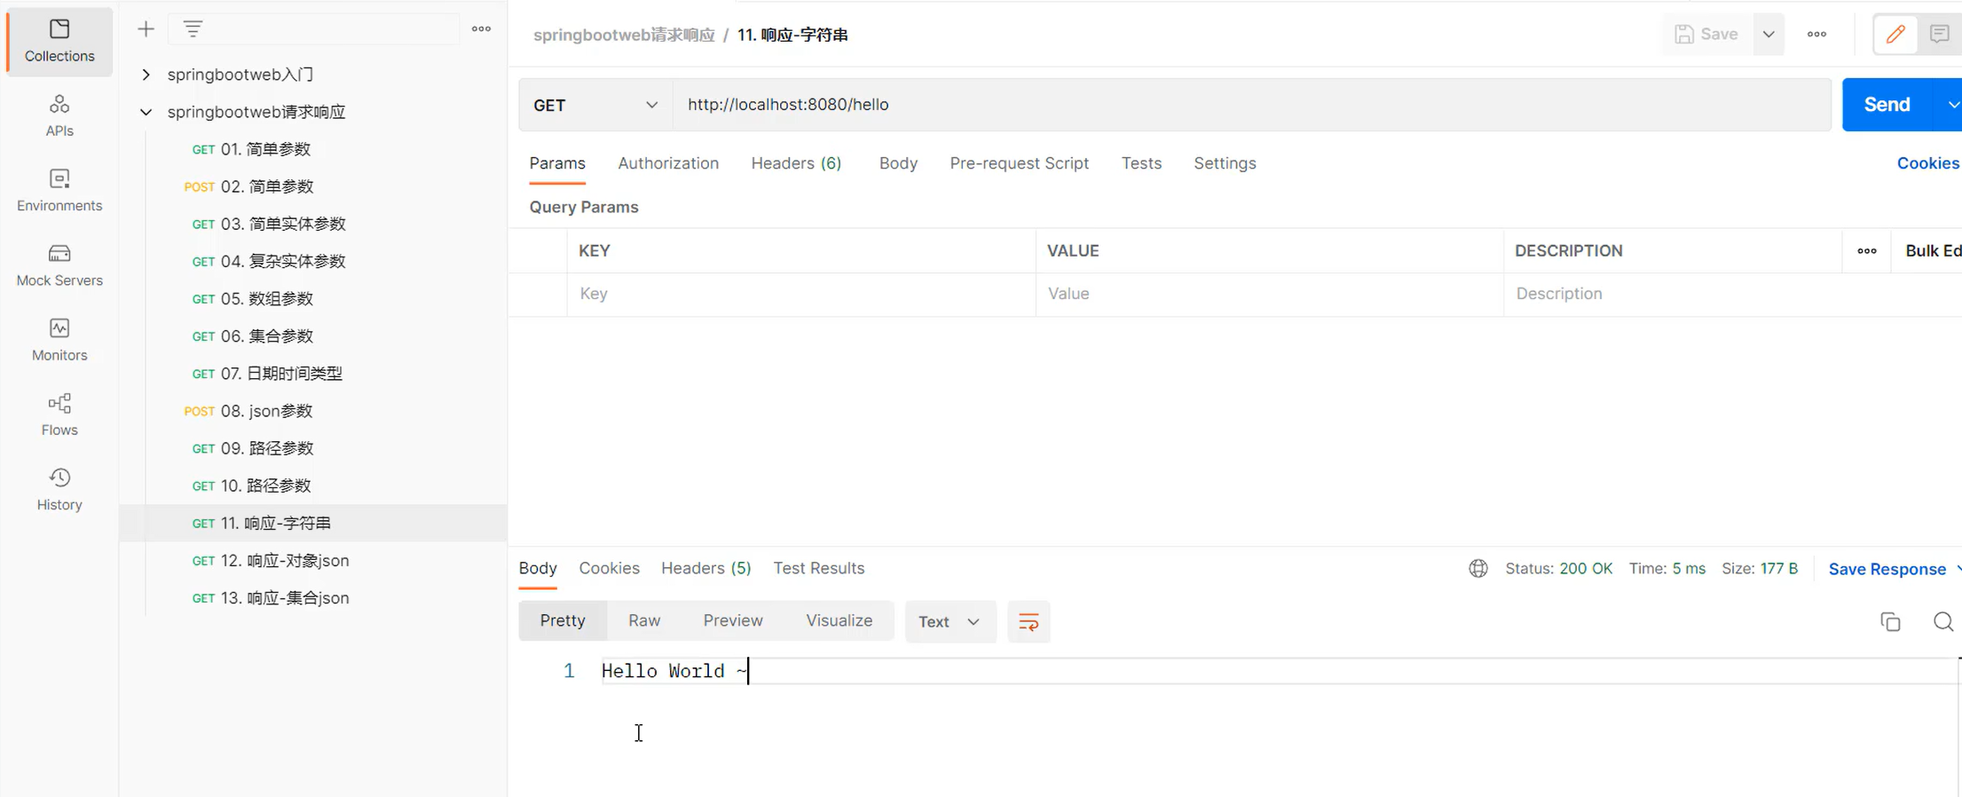Open the Environments sidebar panel
The image size is (1962, 797).
pyautogui.click(x=59, y=191)
